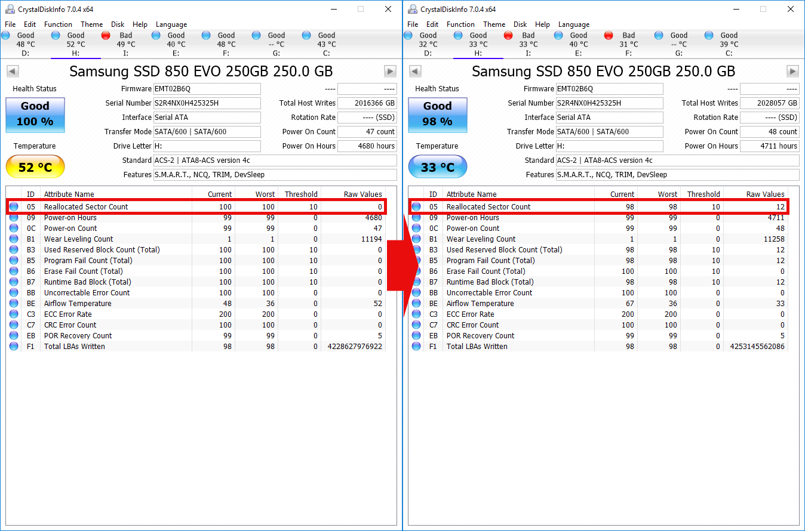Select Used Reserved Block Count row, right window
This screenshot has width=805, height=531.
[598, 250]
